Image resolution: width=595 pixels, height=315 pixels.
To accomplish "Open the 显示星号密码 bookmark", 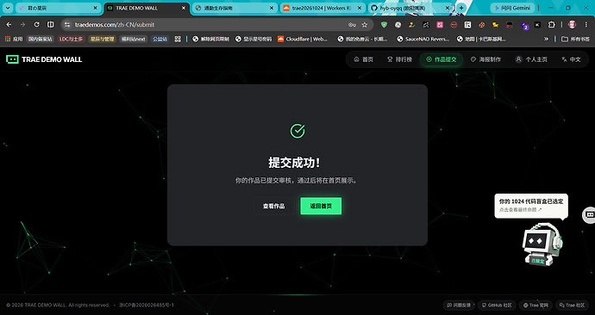I will click(x=254, y=39).
